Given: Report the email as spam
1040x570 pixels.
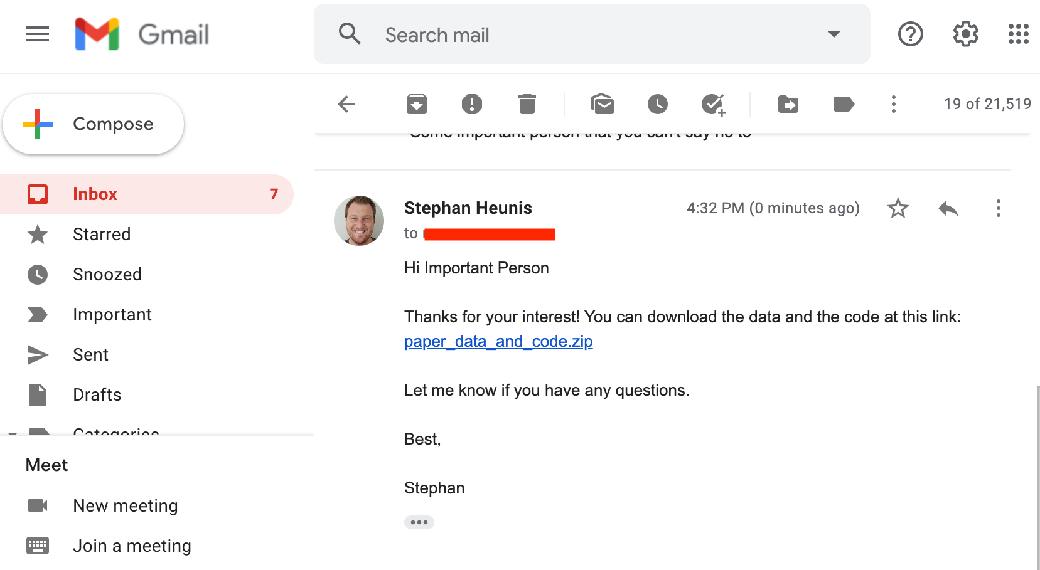Looking at the screenshot, I should [x=471, y=104].
